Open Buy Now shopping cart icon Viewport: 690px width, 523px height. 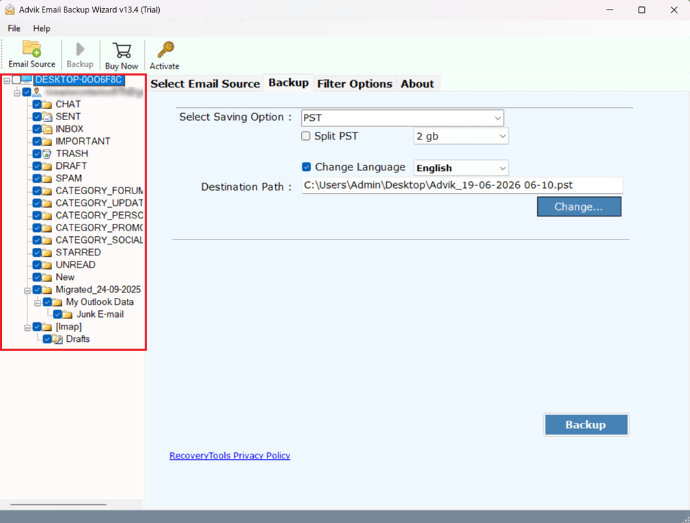tap(121, 50)
